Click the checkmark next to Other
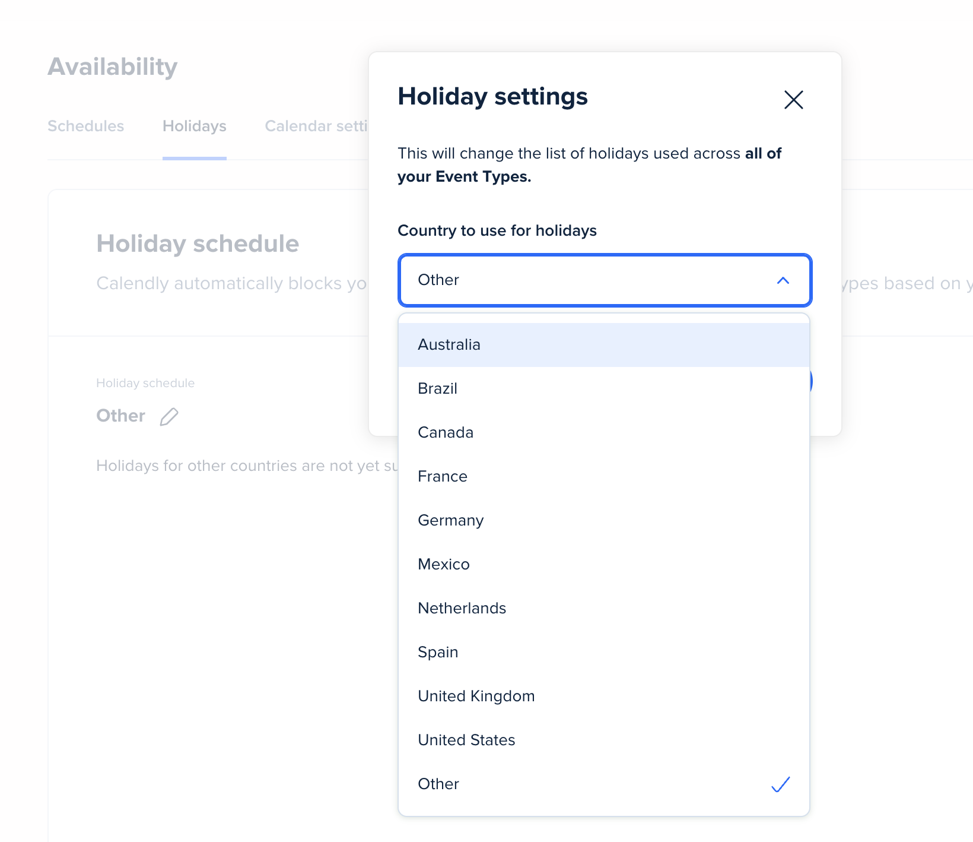This screenshot has height=842, width=973. 780,784
